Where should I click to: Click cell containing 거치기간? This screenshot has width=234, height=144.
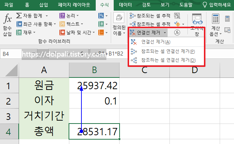click(x=44, y=116)
